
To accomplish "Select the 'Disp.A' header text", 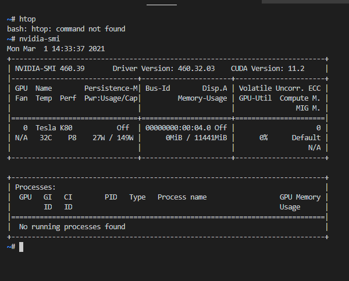I will (x=215, y=88).
